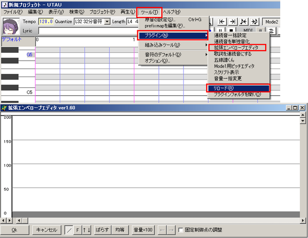Image resolution: width=308 pixels, height=238 pixels.
Task: Open the ツール menu
Action: (149, 12)
